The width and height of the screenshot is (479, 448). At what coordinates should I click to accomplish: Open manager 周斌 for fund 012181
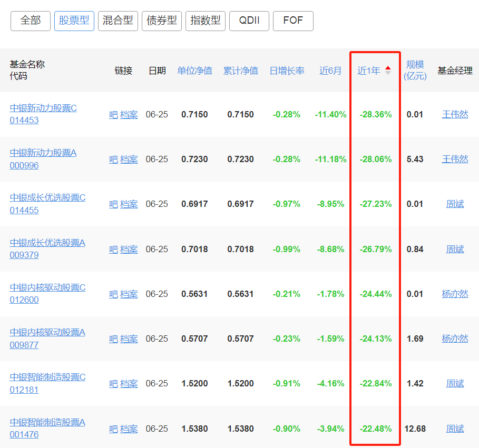(x=455, y=383)
